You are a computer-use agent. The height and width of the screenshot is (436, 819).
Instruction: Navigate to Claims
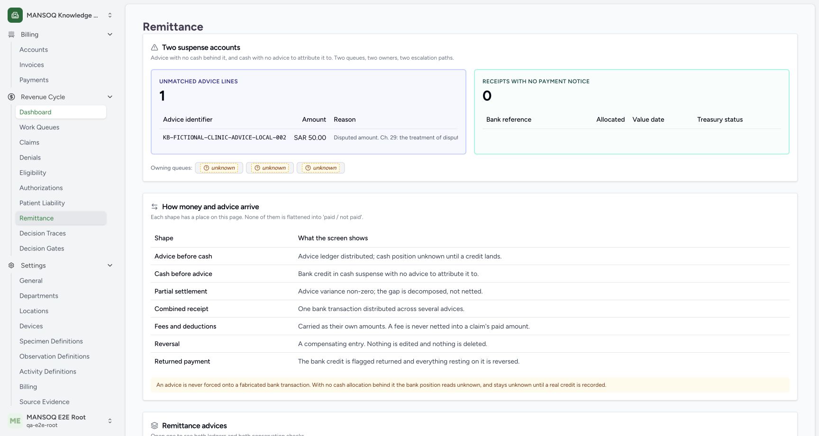[x=61, y=142]
